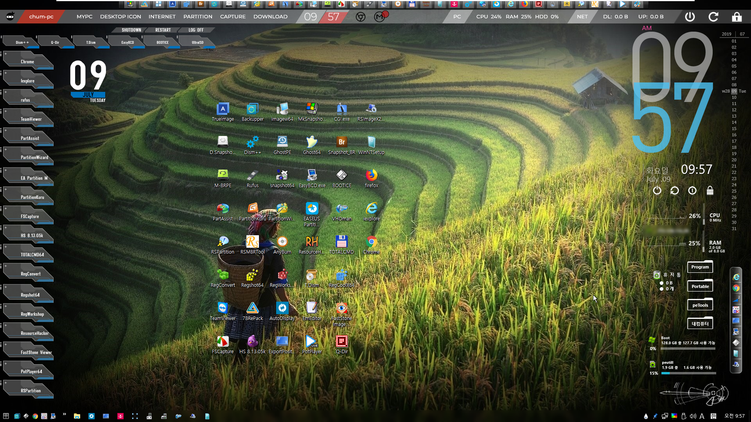Click the RESTART button

point(163,30)
